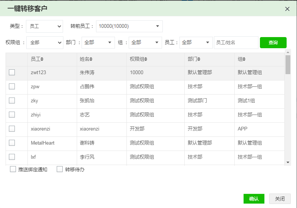The height and width of the screenshot is (208, 297).
Task: Enable 推送绑定通知 checkbox
Action: click(x=13, y=169)
